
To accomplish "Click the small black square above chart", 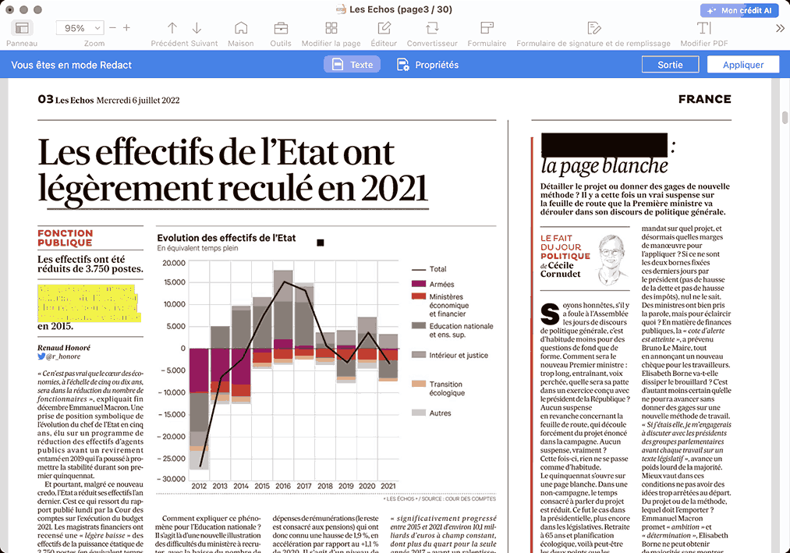I will 320,243.
